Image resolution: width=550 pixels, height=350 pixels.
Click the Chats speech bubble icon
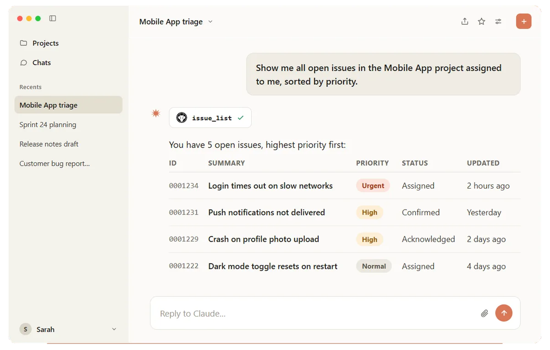23,62
